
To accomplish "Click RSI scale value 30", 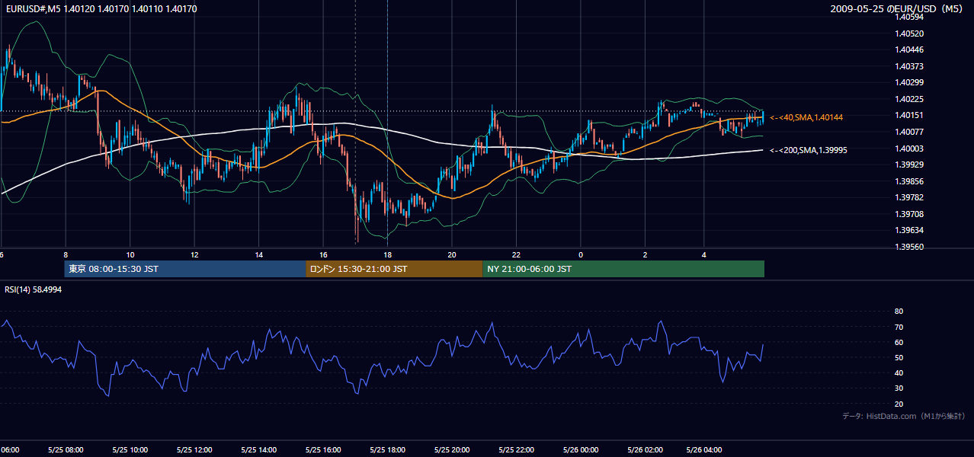I will (x=899, y=388).
